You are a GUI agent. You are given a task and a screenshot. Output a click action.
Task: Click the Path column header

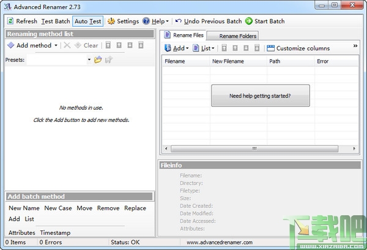pos(291,62)
